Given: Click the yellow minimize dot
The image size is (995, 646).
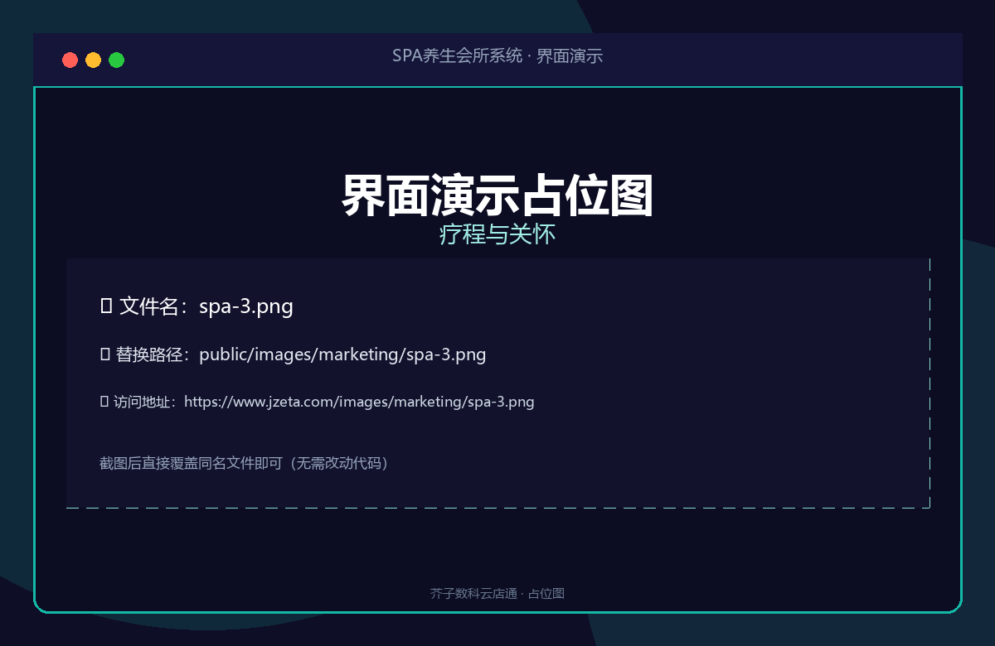Looking at the screenshot, I should (94, 60).
